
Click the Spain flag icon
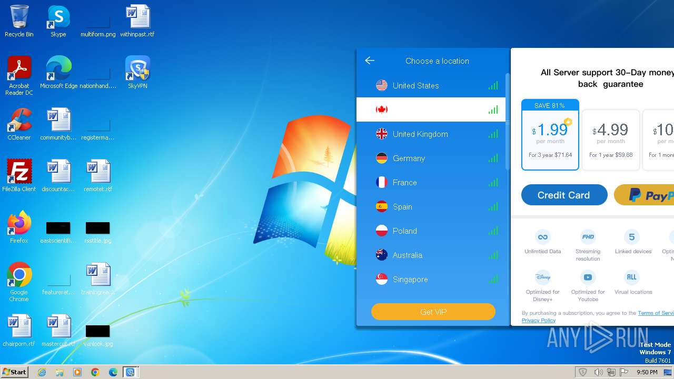tap(382, 206)
